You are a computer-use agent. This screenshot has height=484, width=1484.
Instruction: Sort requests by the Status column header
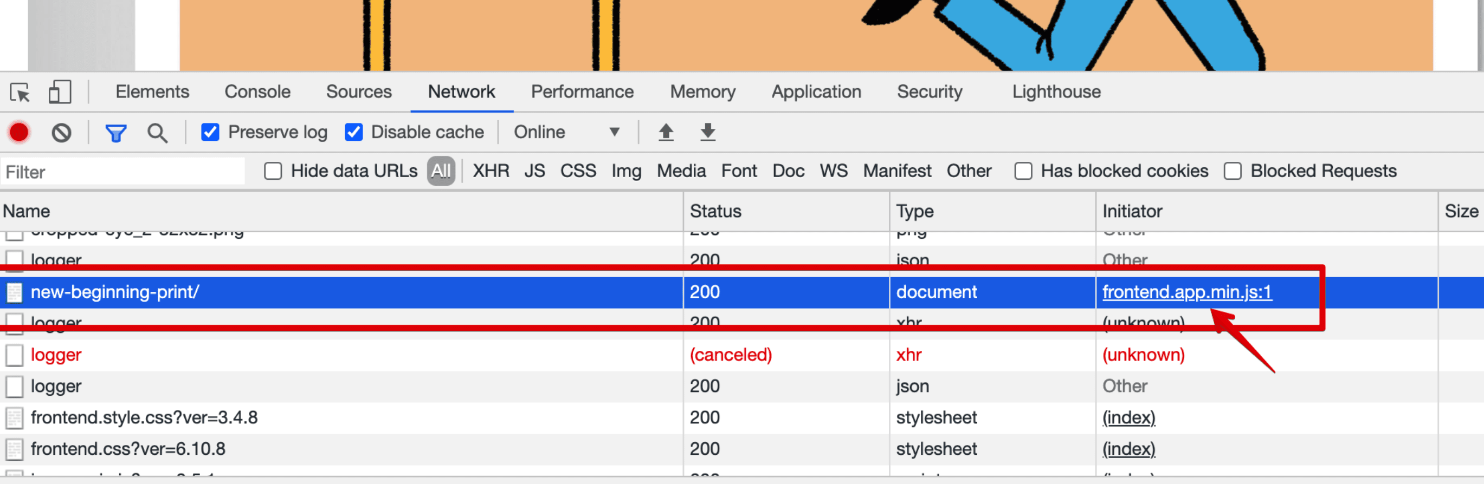pos(715,211)
